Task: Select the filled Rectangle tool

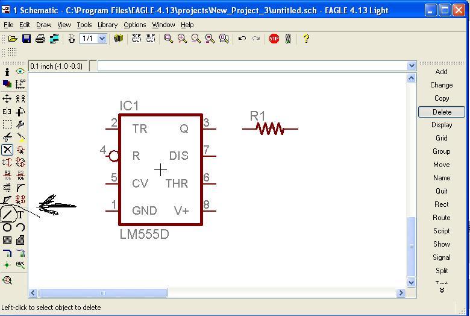Action: (x=7, y=240)
